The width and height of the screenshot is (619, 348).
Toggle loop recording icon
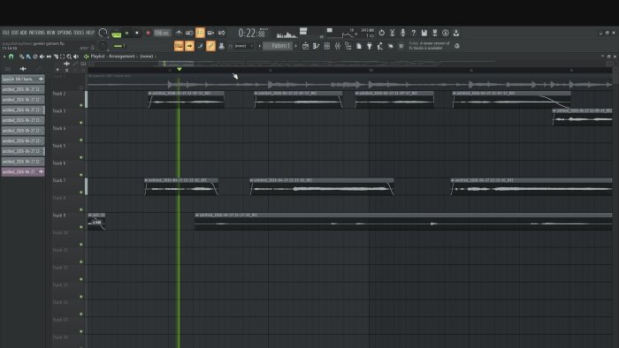tap(221, 33)
